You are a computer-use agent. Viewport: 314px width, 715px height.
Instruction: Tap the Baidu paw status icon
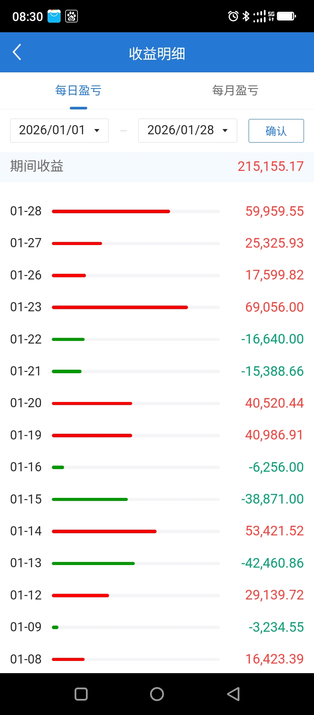pos(72,17)
